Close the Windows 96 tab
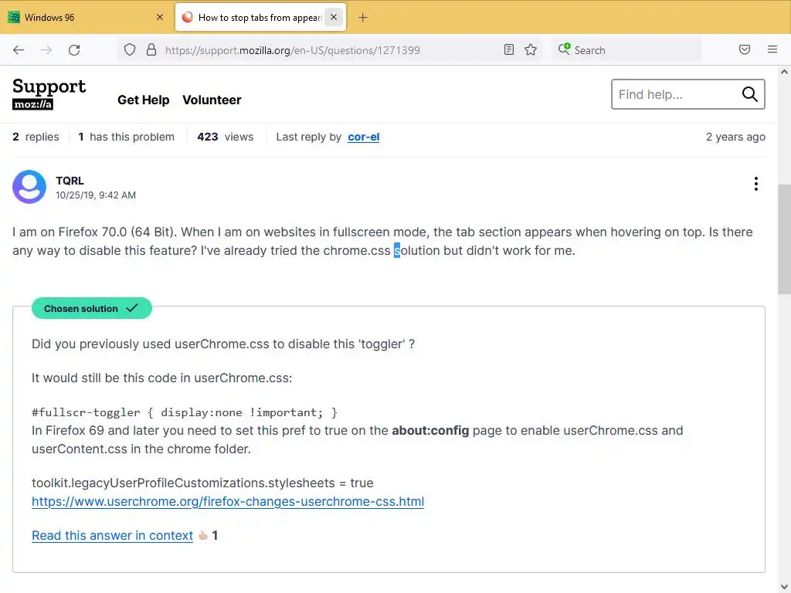Viewport: 791px width, 593px height. click(160, 17)
